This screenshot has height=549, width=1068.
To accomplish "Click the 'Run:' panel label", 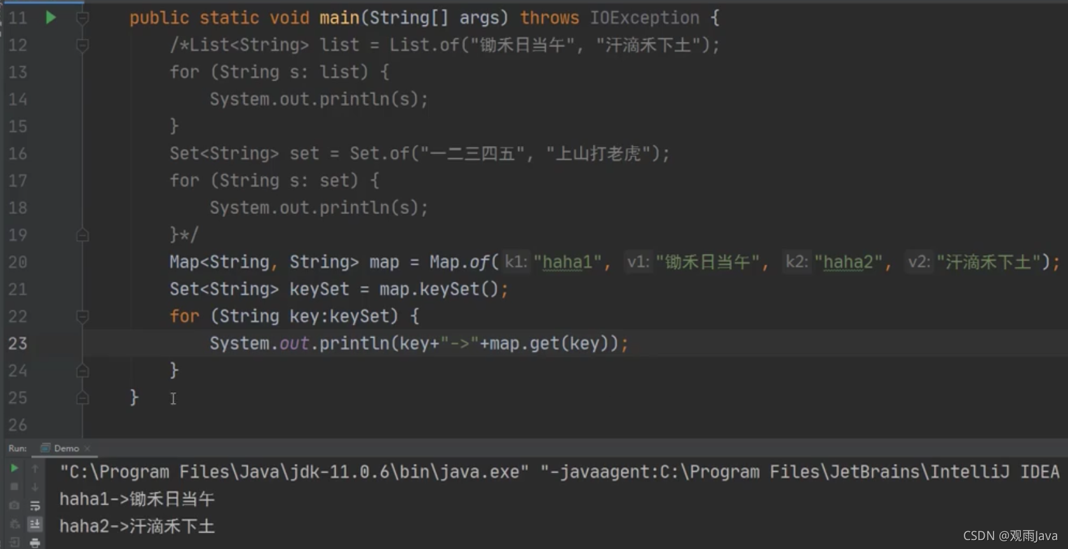I will (x=18, y=448).
